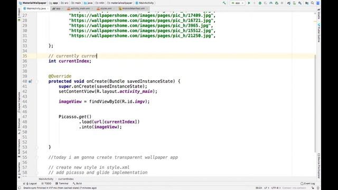The height and width of the screenshot is (190, 338).
Task: Open the app run configuration dropdown
Action: 237,3
